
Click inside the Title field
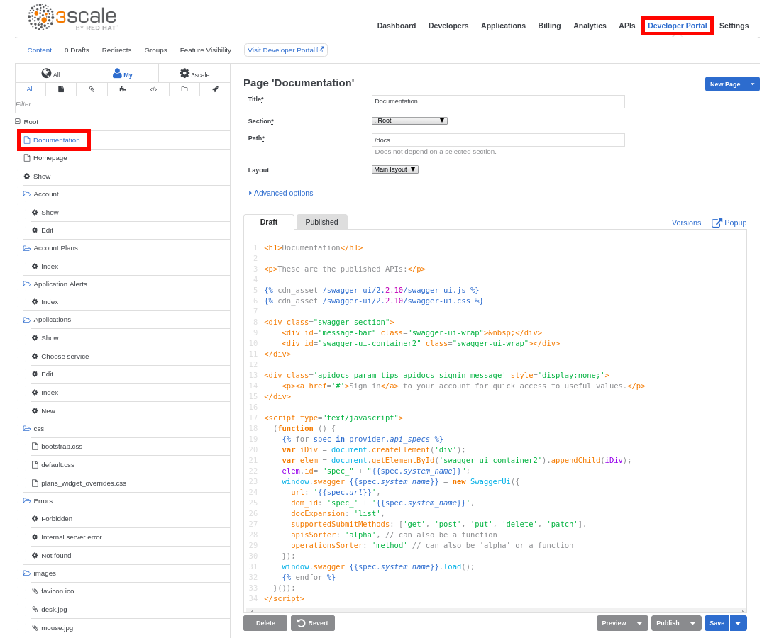[499, 101]
